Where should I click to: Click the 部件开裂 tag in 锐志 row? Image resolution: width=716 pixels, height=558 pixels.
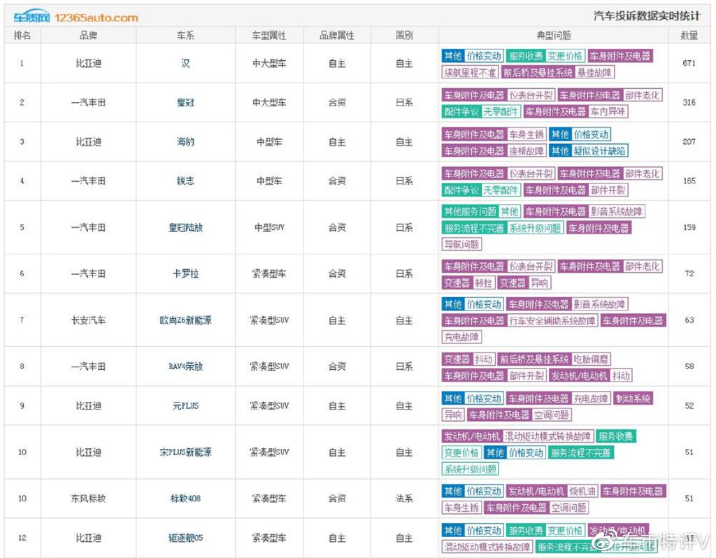(608, 190)
